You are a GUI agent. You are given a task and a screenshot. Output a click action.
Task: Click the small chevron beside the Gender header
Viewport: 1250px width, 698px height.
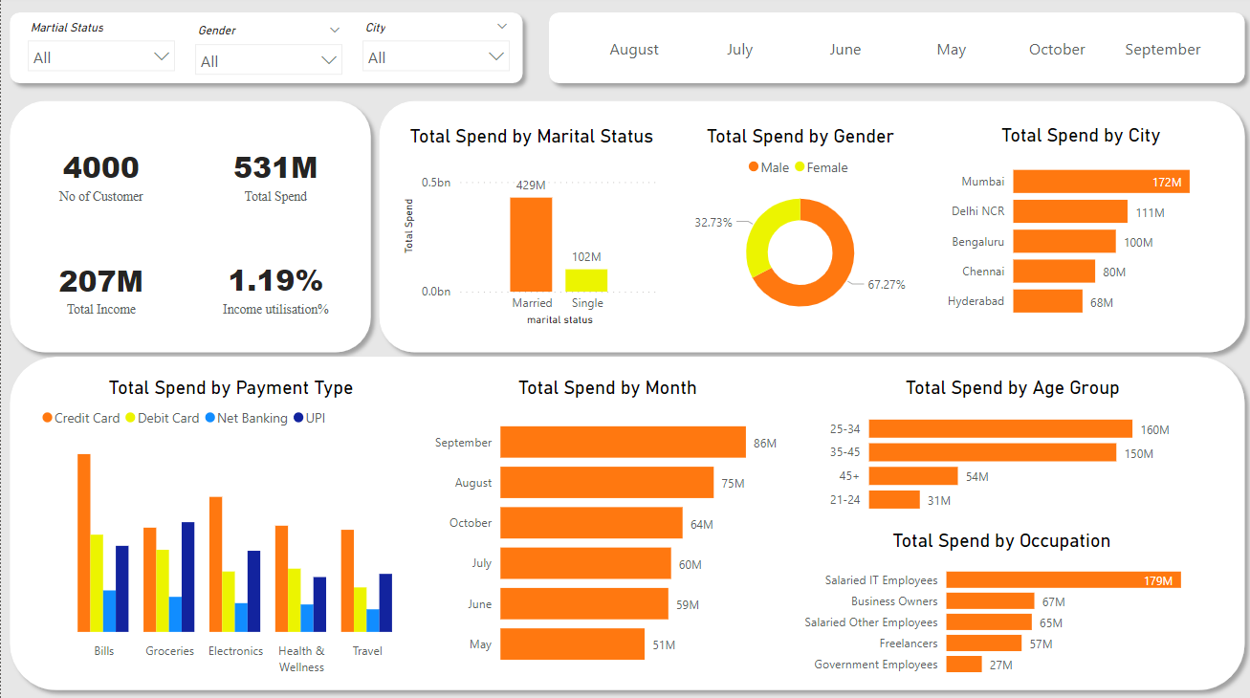335,31
